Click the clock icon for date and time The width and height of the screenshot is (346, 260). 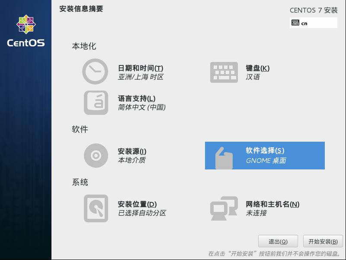click(95, 71)
